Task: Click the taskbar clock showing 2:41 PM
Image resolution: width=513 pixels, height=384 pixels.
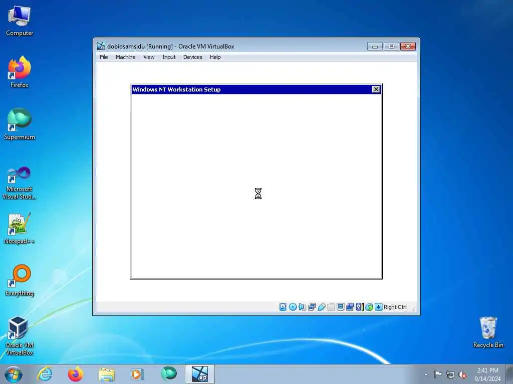Action: point(487,374)
